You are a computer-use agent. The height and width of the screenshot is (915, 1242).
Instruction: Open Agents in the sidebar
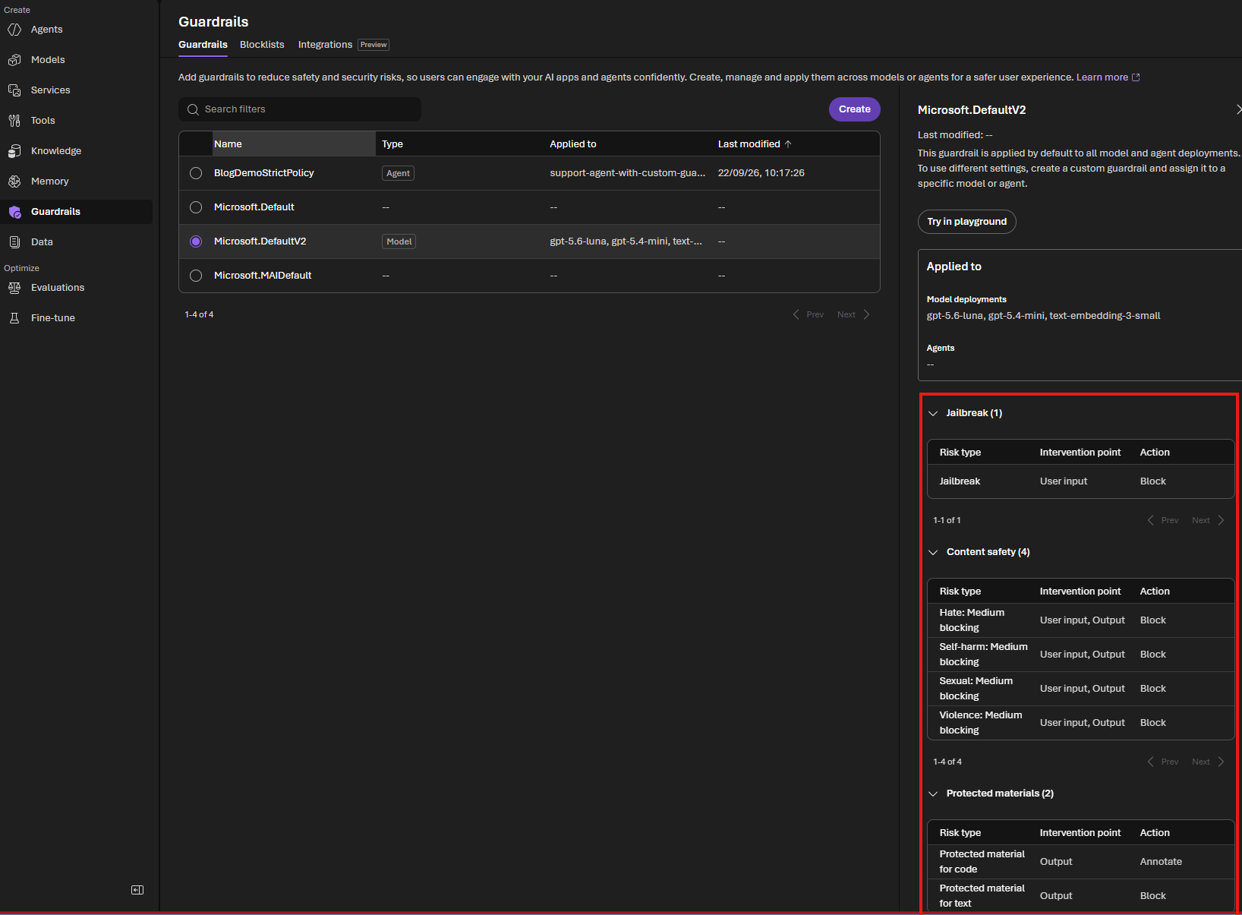pyautogui.click(x=46, y=30)
